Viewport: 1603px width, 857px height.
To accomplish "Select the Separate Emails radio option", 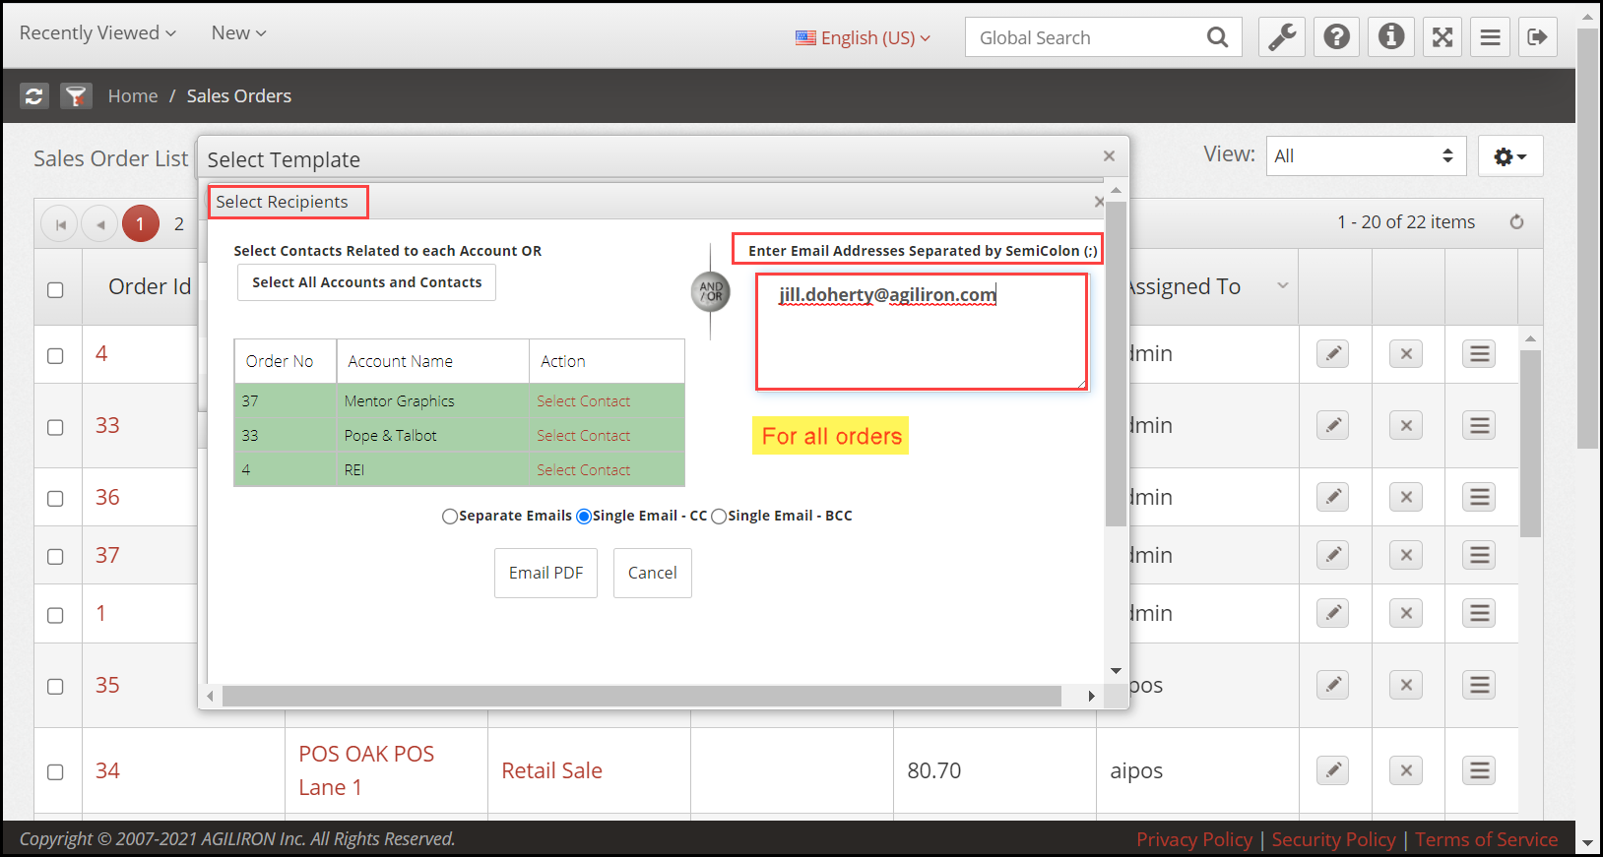I will 450,517.
